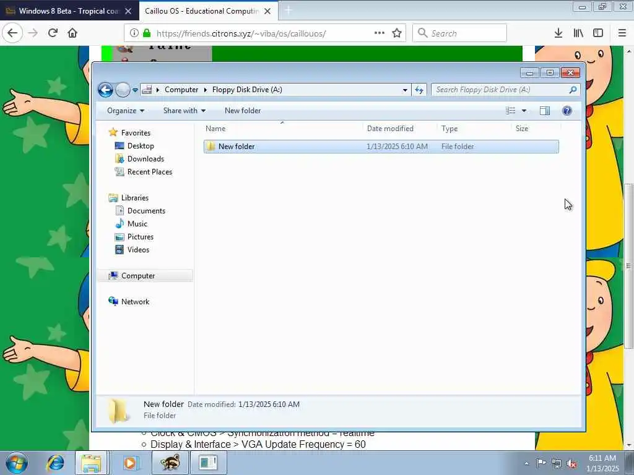Toggle the Firefox sidebar
Viewport: 634px width, 475px height.
click(598, 33)
